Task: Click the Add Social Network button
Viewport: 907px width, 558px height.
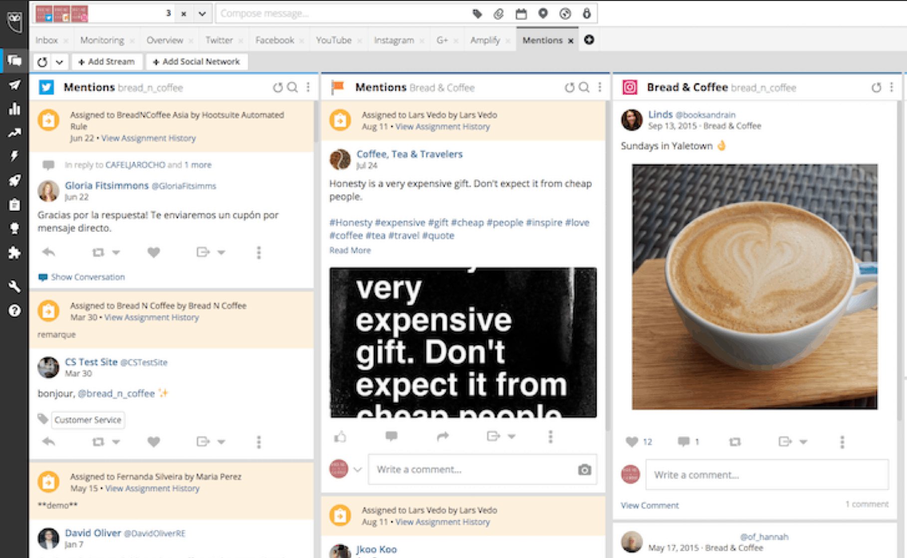Action: [196, 62]
